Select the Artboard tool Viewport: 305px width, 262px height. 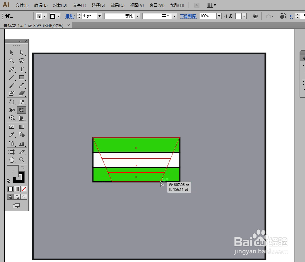[x=12, y=152]
